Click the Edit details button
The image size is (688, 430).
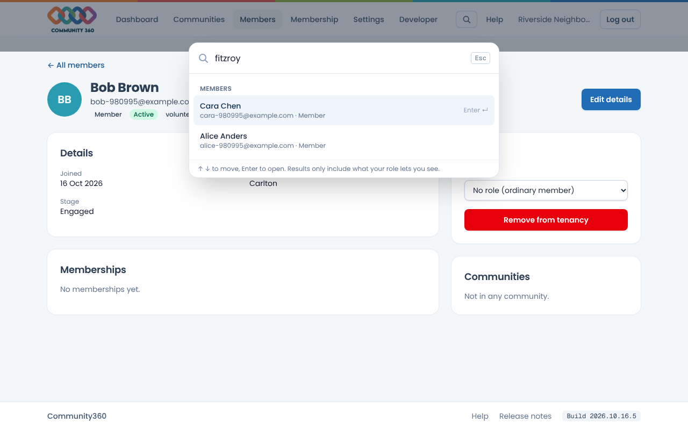pos(611,99)
